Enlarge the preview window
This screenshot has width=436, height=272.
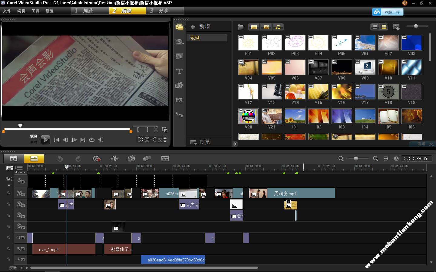(x=165, y=129)
